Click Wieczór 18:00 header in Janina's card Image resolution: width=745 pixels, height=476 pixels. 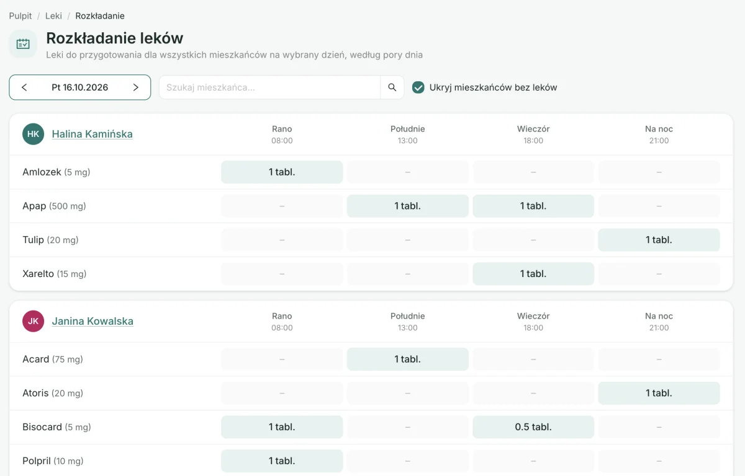533,322
